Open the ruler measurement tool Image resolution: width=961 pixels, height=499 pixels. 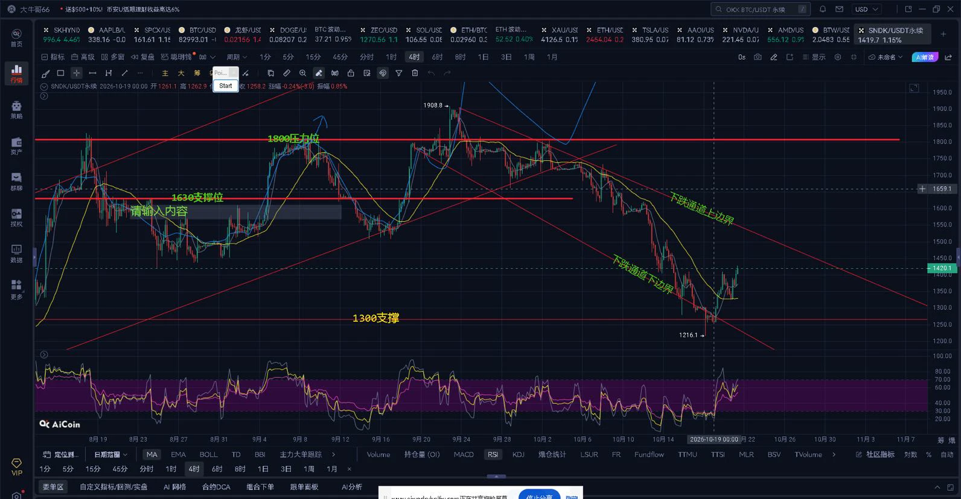pyautogui.click(x=287, y=73)
